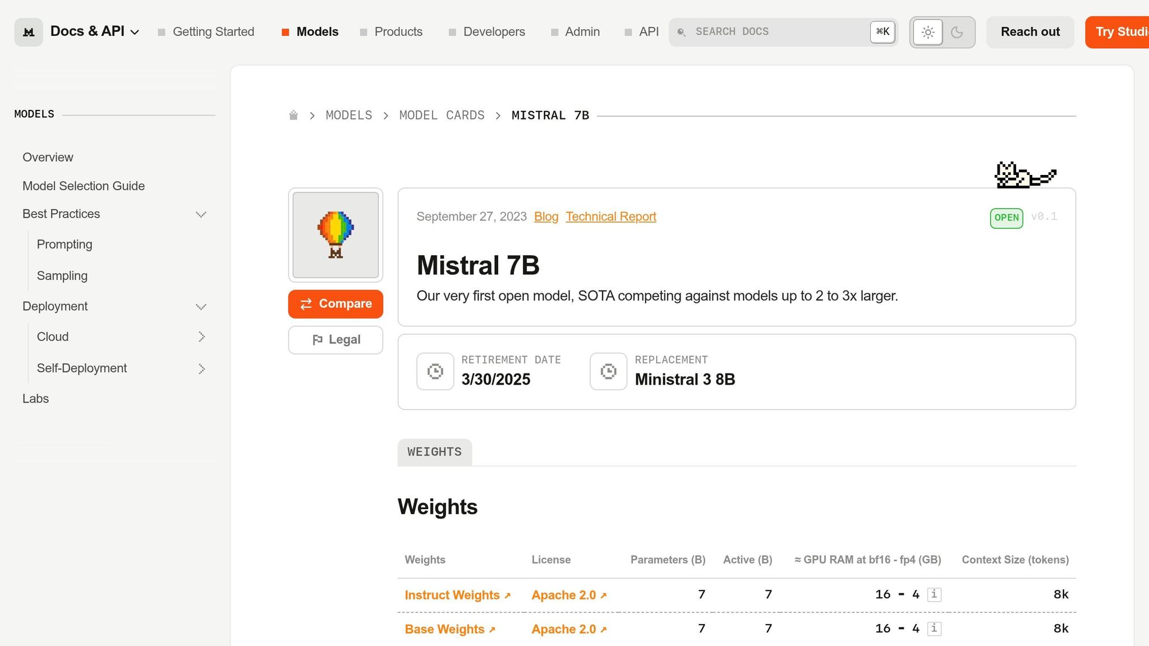Click the Active (B) column header
This screenshot has height=646, width=1149.
point(747,560)
